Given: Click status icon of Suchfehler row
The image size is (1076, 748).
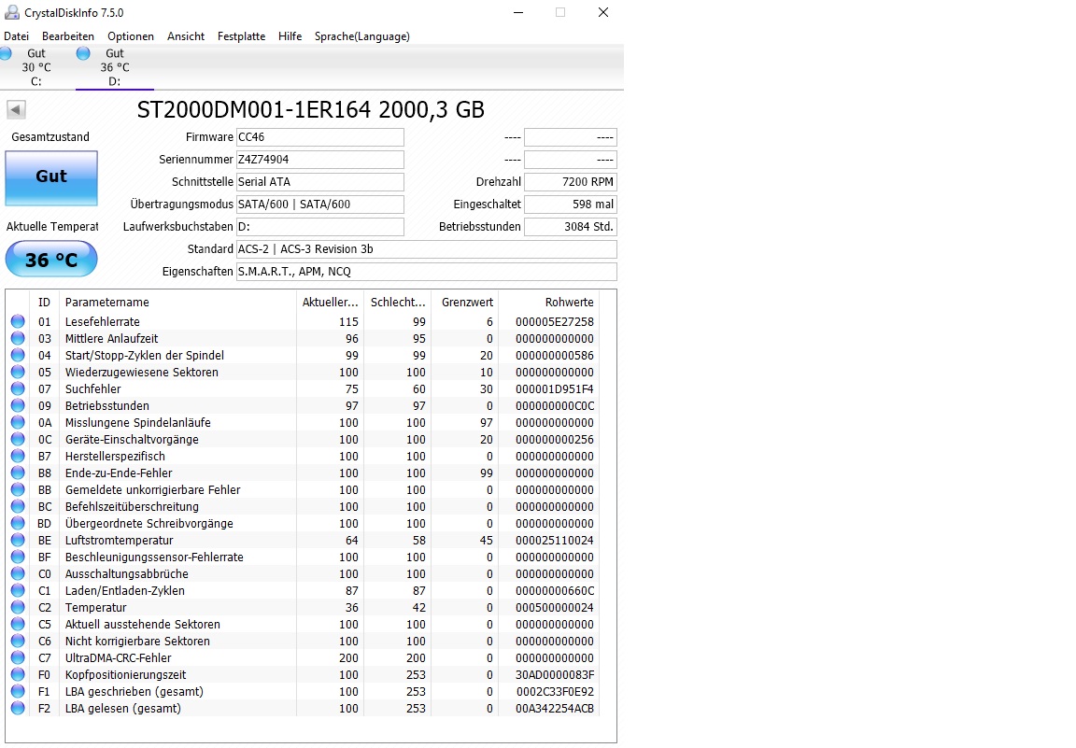Looking at the screenshot, I should click(x=18, y=388).
